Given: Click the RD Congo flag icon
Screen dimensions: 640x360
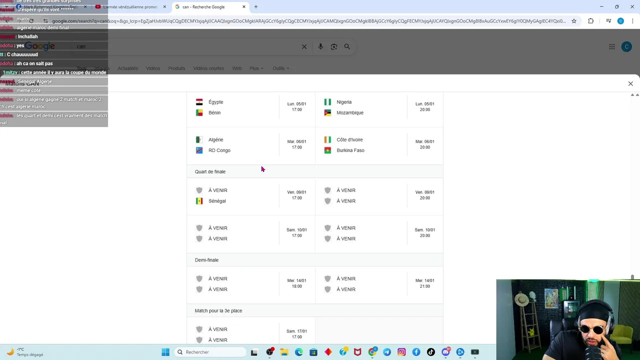Looking at the screenshot, I should [199, 150].
